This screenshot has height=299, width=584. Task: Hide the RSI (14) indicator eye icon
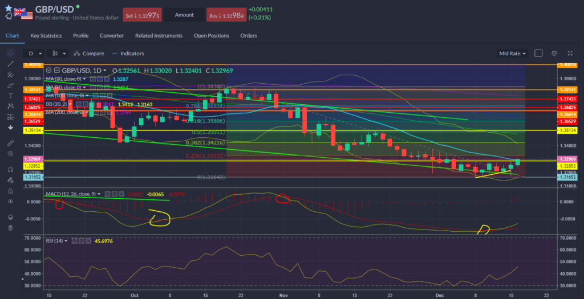74,241
